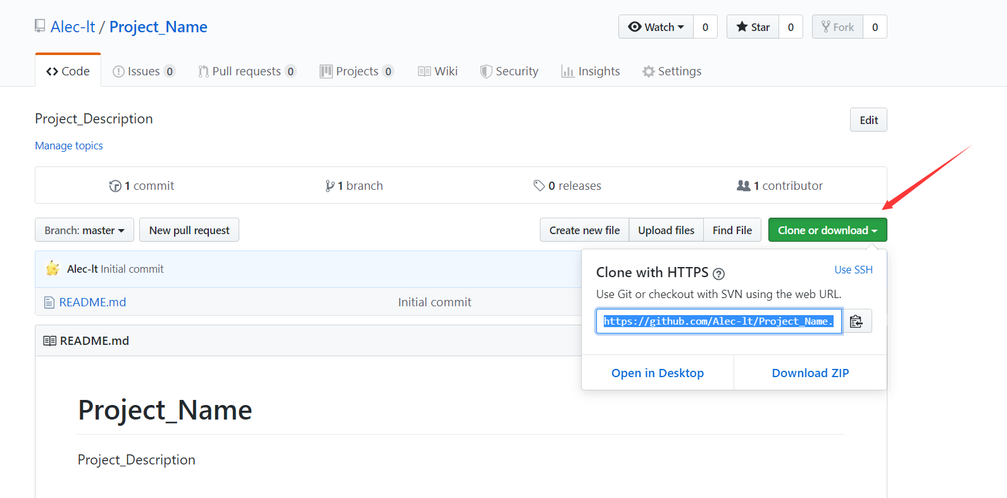The width and height of the screenshot is (1007, 498).
Task: Click Create new file
Action: point(584,230)
